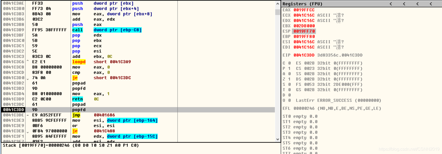
Task: Select EBX register value 002DB000
Action: click(x=304, y=26)
